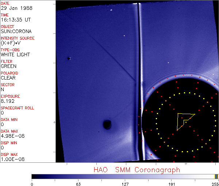Select the 0 value under SPACECRAFT ROLL
The height and width of the screenshot is (186, 219).
pos(3,113)
